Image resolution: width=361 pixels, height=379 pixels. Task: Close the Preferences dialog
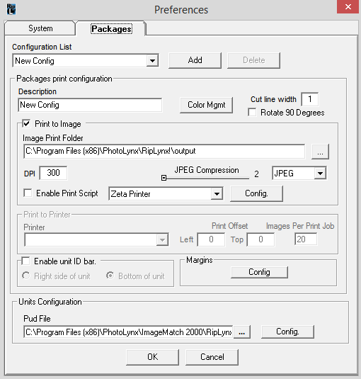[x=348, y=7]
